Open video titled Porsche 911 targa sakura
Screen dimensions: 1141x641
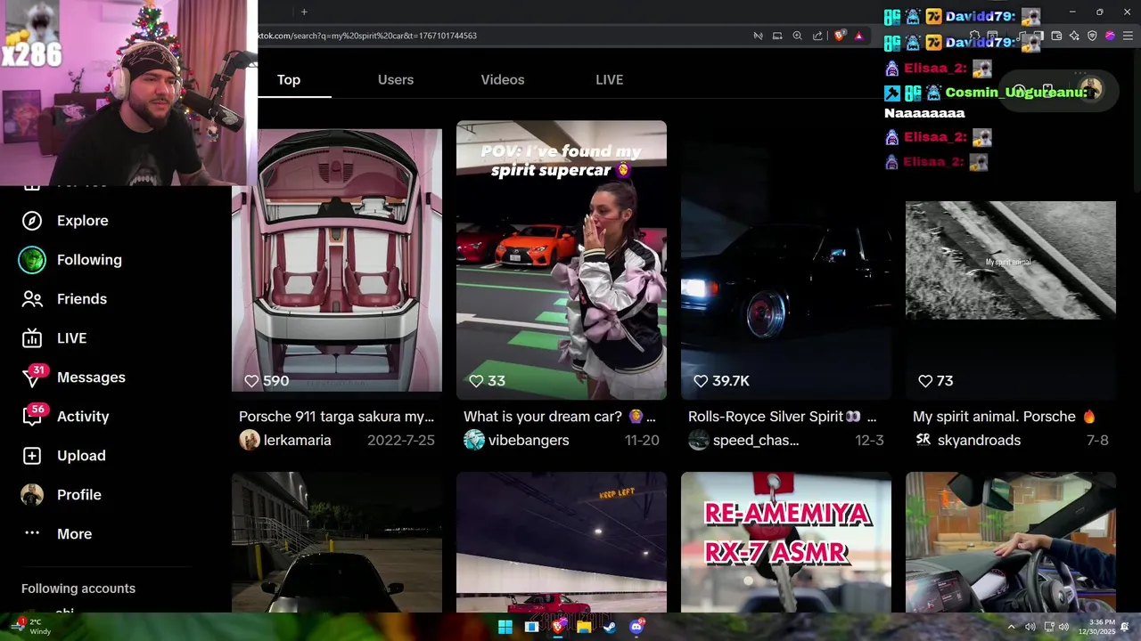click(x=337, y=417)
